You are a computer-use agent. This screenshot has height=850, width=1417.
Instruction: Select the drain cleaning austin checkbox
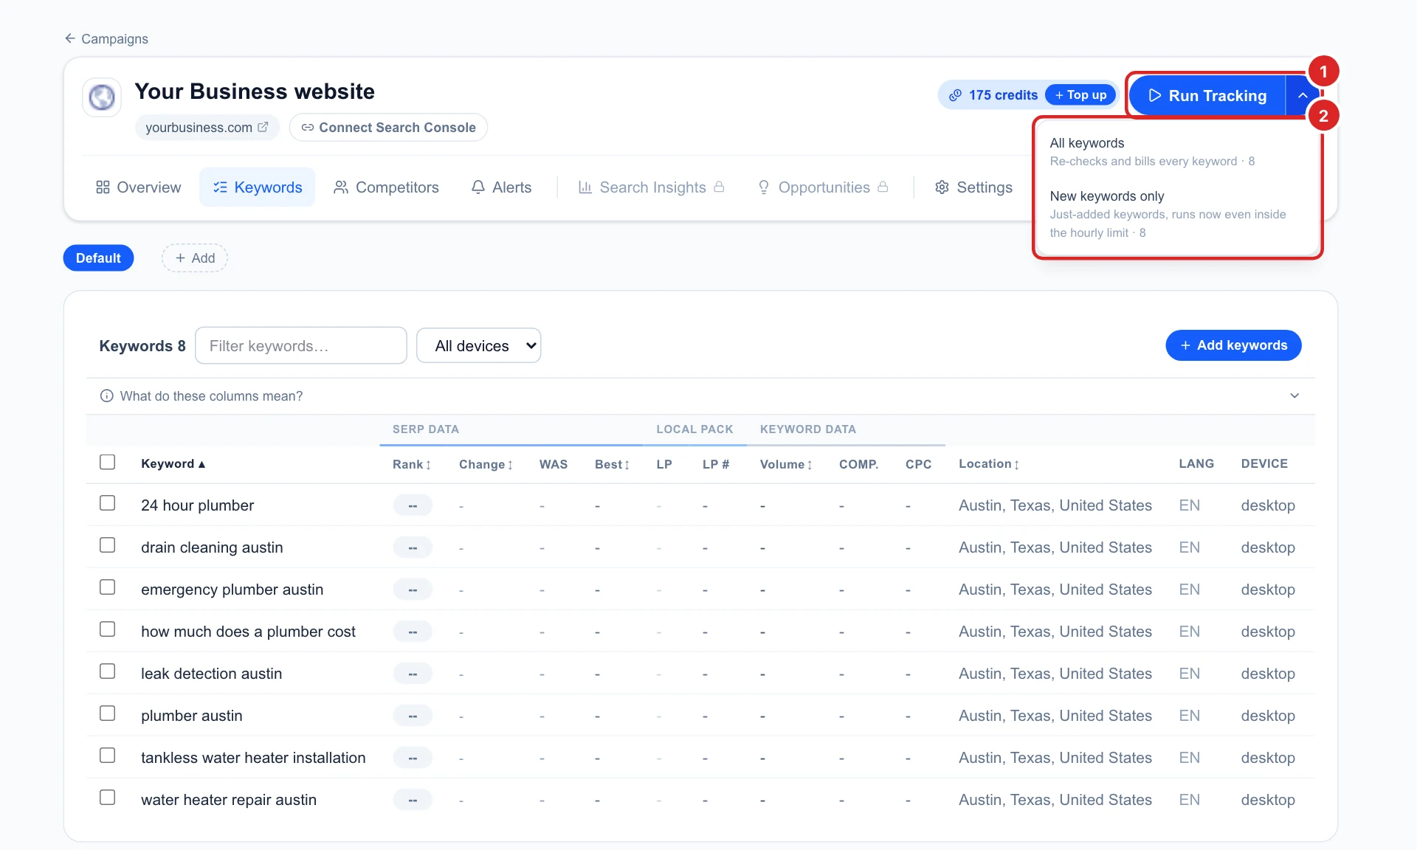(108, 545)
